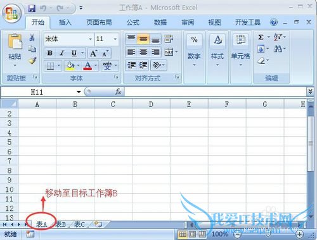The width and height of the screenshot is (317, 240).
Task: Apply the yellow fill color bucket
Action: tap(70, 66)
